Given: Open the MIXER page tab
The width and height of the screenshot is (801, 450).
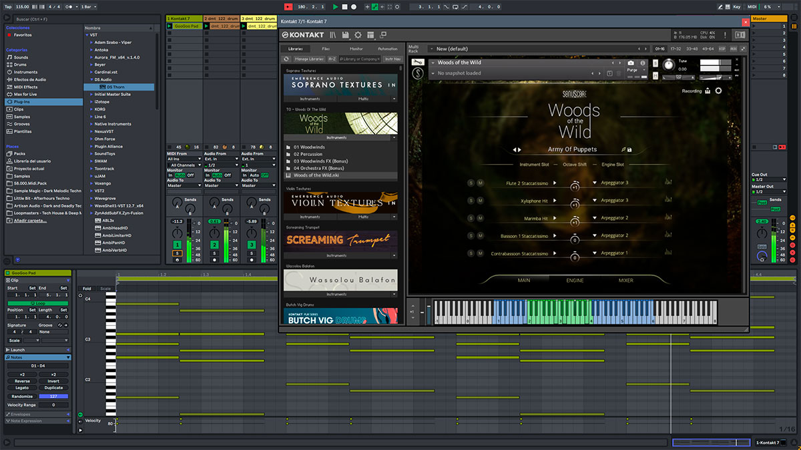Looking at the screenshot, I should pyautogui.click(x=625, y=281).
